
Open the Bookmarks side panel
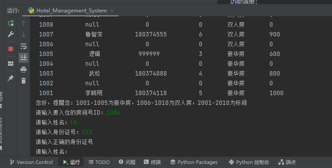tap(1, 134)
